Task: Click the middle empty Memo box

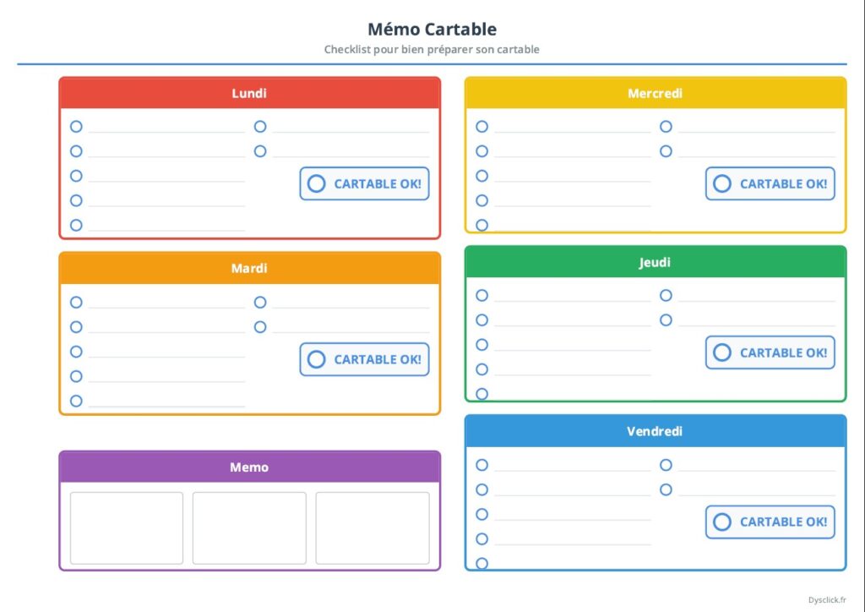Action: pyautogui.click(x=249, y=528)
